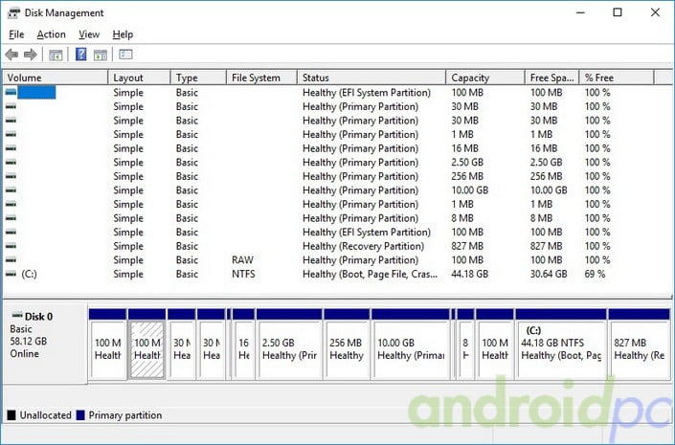
Task: Toggle the Show/Hide Action Pane toolbar icon
Action: (100, 55)
